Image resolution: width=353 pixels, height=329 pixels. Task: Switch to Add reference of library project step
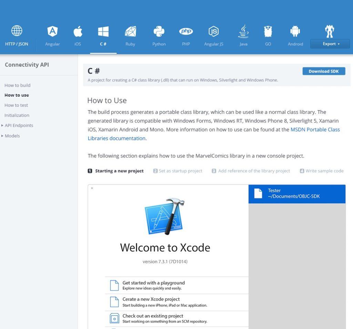click(x=251, y=171)
